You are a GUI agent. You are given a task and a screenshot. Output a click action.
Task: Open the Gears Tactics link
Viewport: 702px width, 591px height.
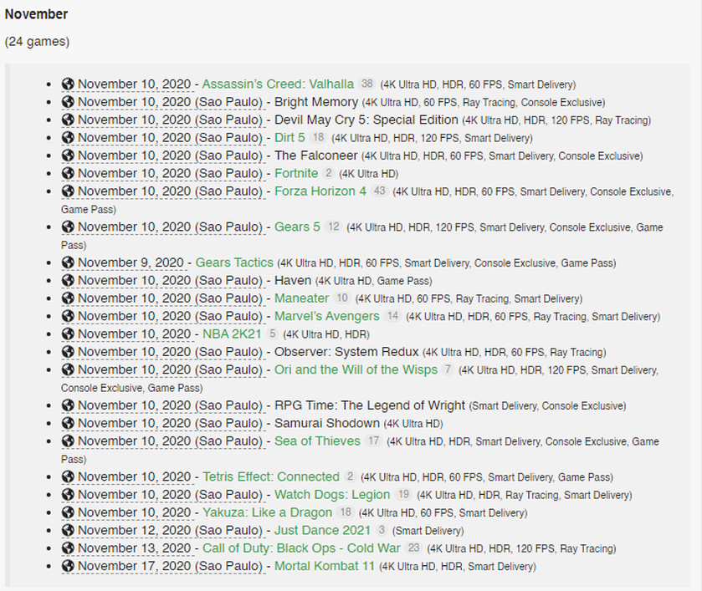tap(234, 262)
